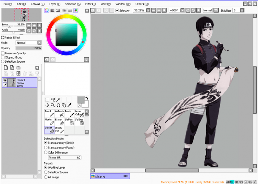
Task: Open the Layer menu
Action: (x=55, y=4)
